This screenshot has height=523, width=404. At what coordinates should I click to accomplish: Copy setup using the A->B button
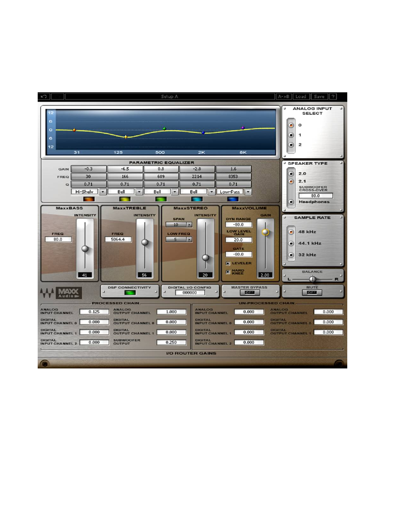point(283,97)
